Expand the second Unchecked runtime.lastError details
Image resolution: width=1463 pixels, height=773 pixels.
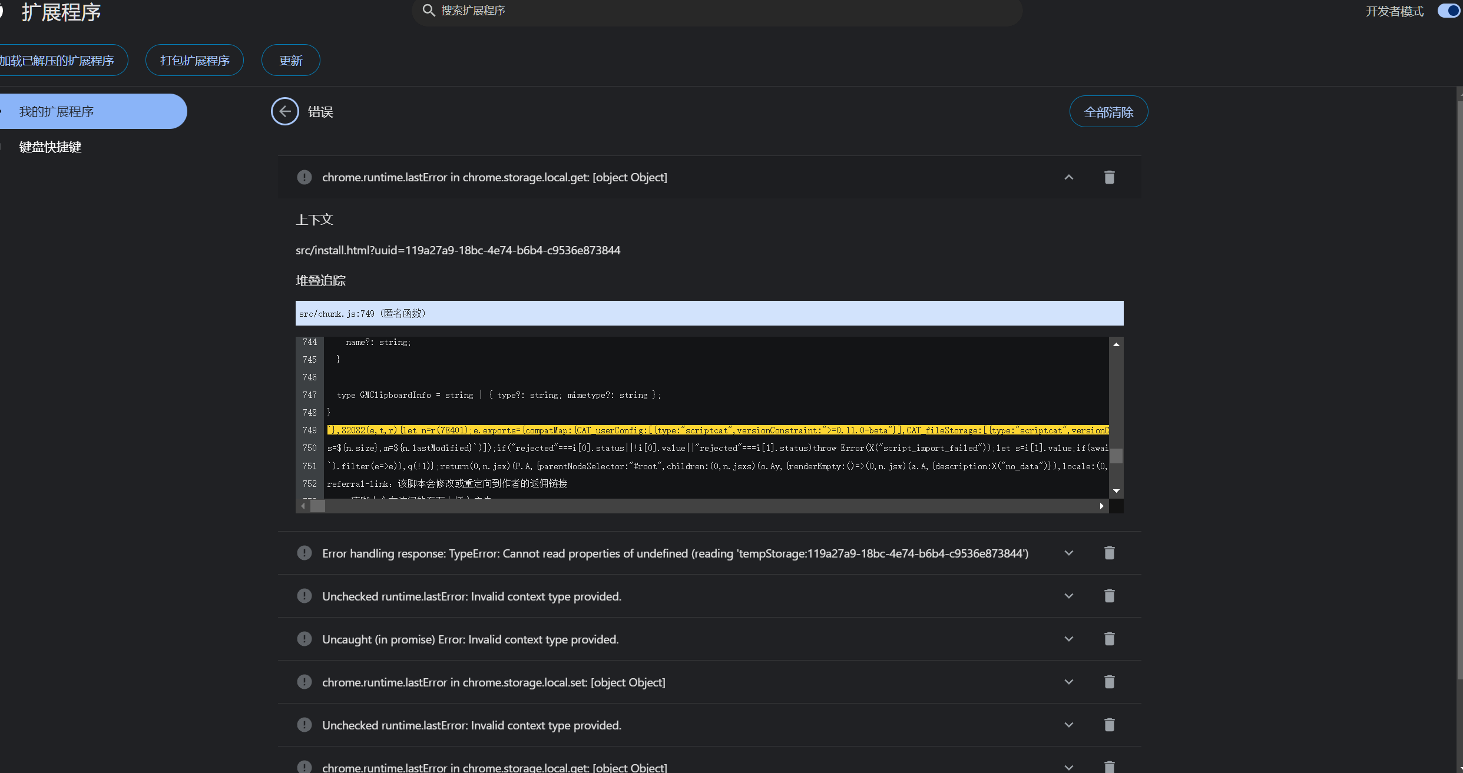click(x=1069, y=725)
